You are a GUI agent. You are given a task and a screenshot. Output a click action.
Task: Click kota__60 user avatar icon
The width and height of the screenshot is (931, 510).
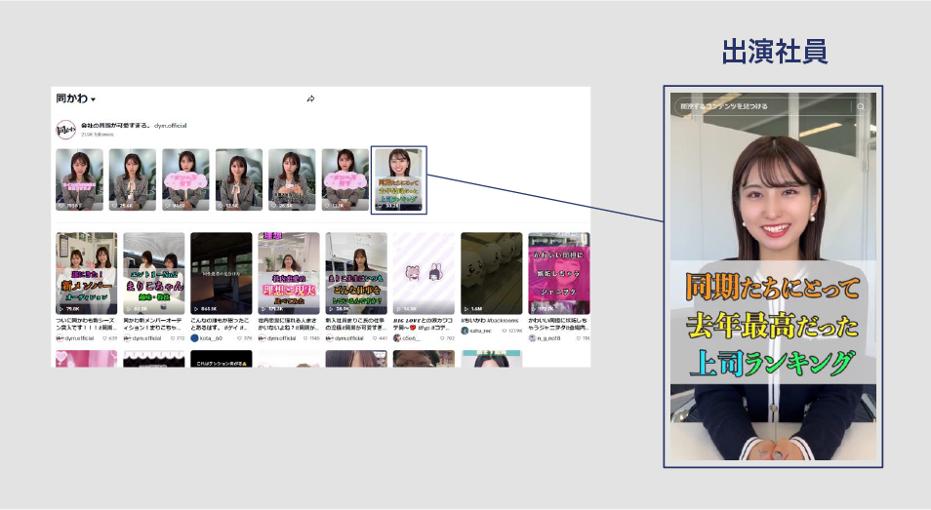coord(194,338)
